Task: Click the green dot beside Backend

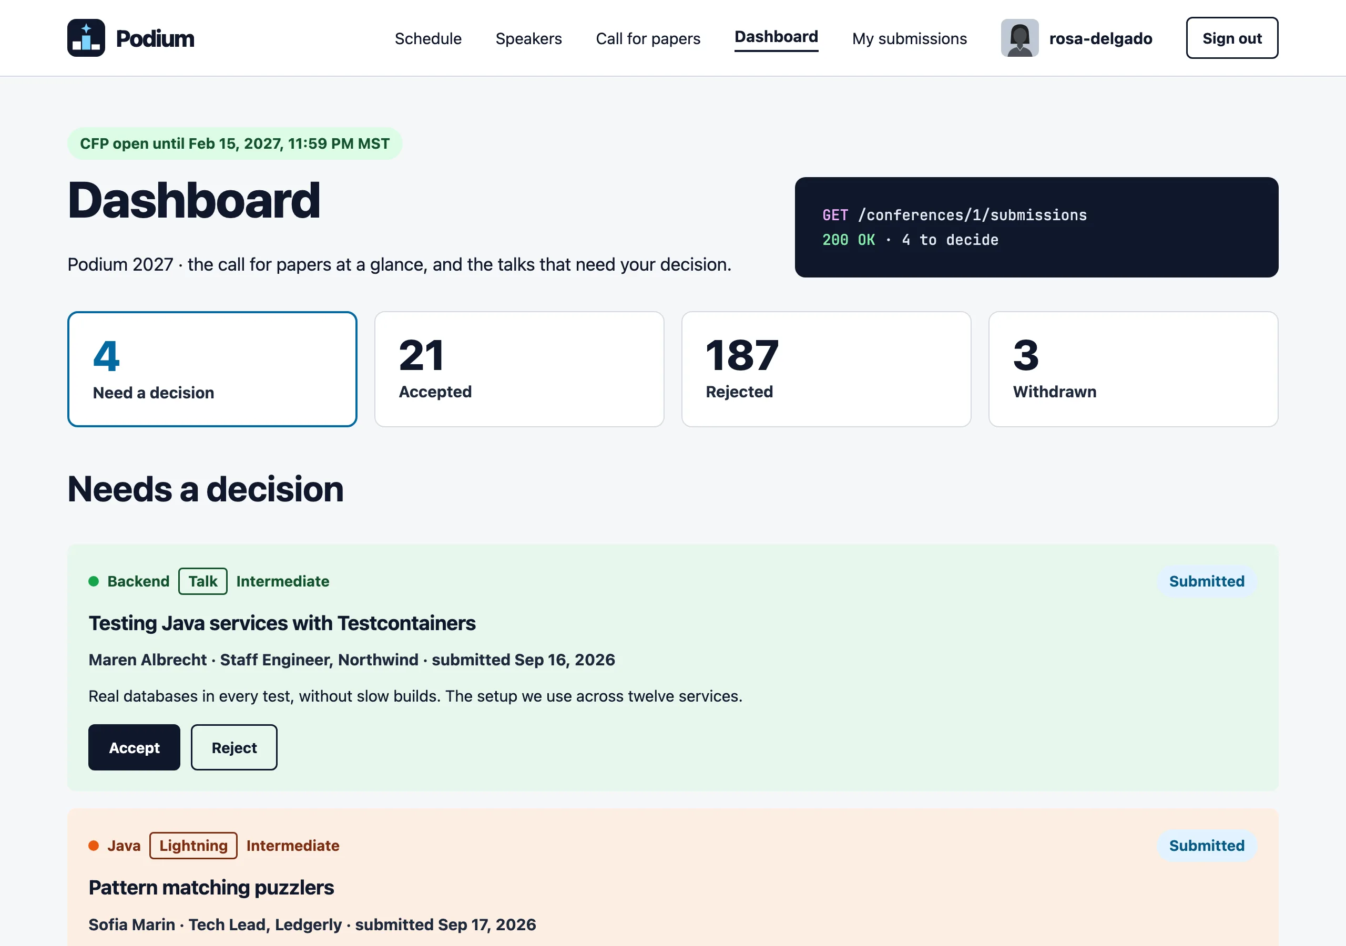Action: [94, 581]
